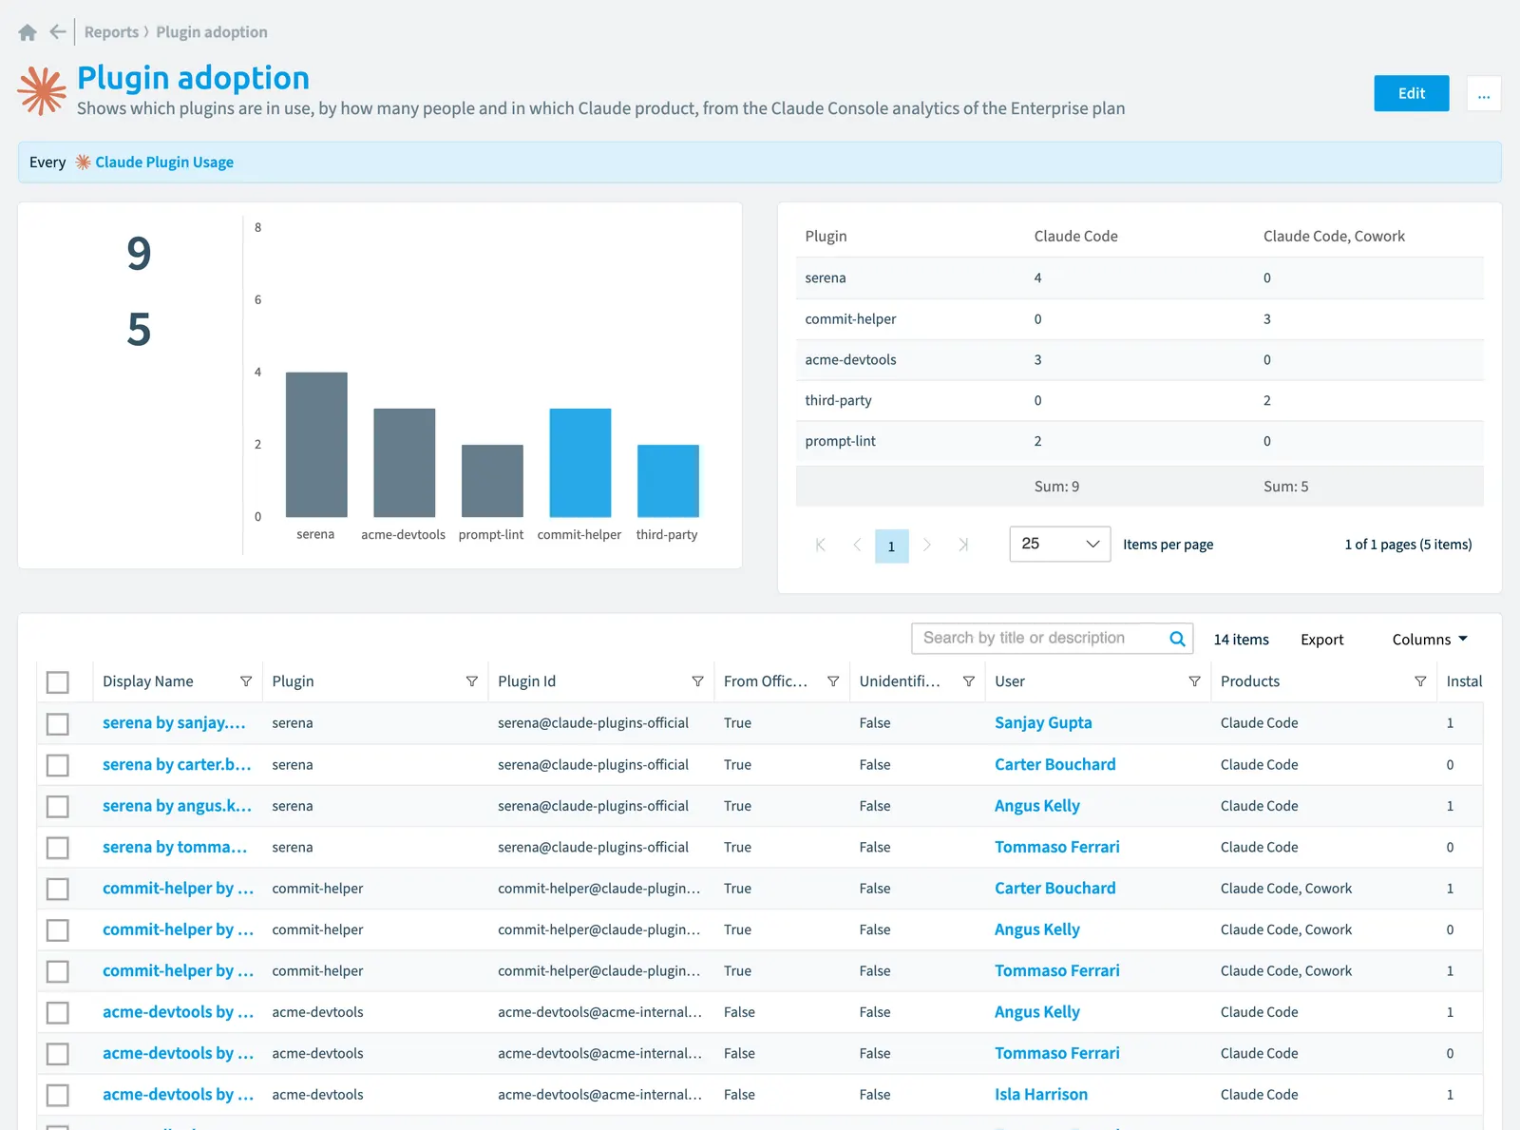The width and height of the screenshot is (1520, 1130).
Task: Open filter for Display Name column
Action: [246, 681]
